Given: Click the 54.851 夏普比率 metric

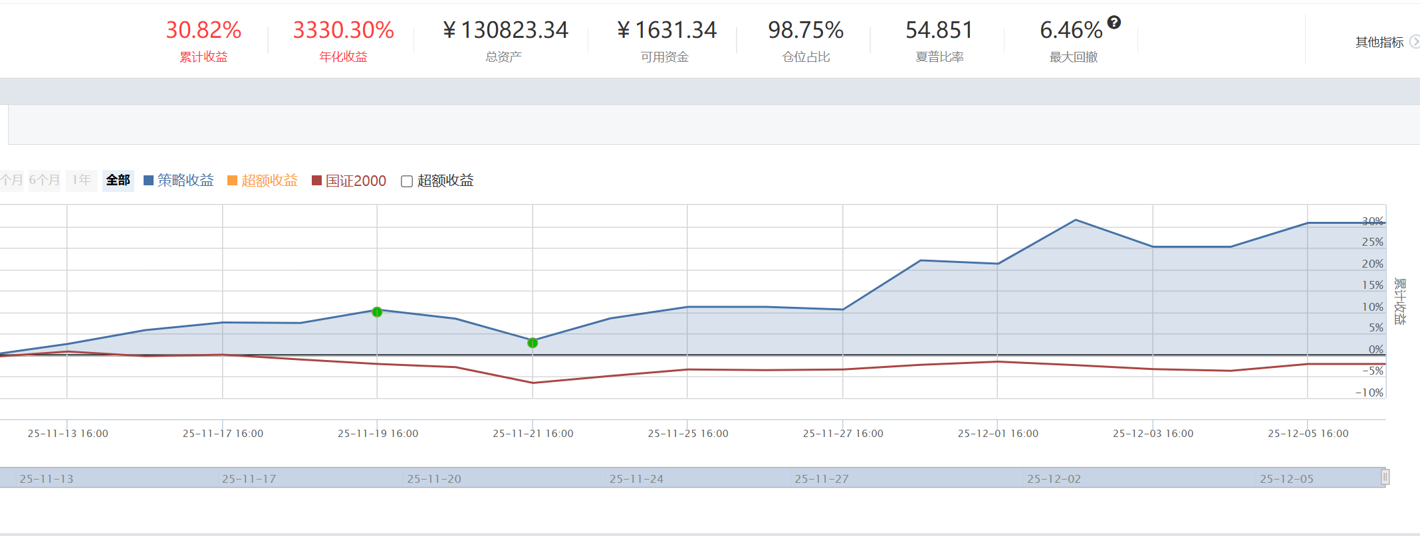Looking at the screenshot, I should click(939, 30).
